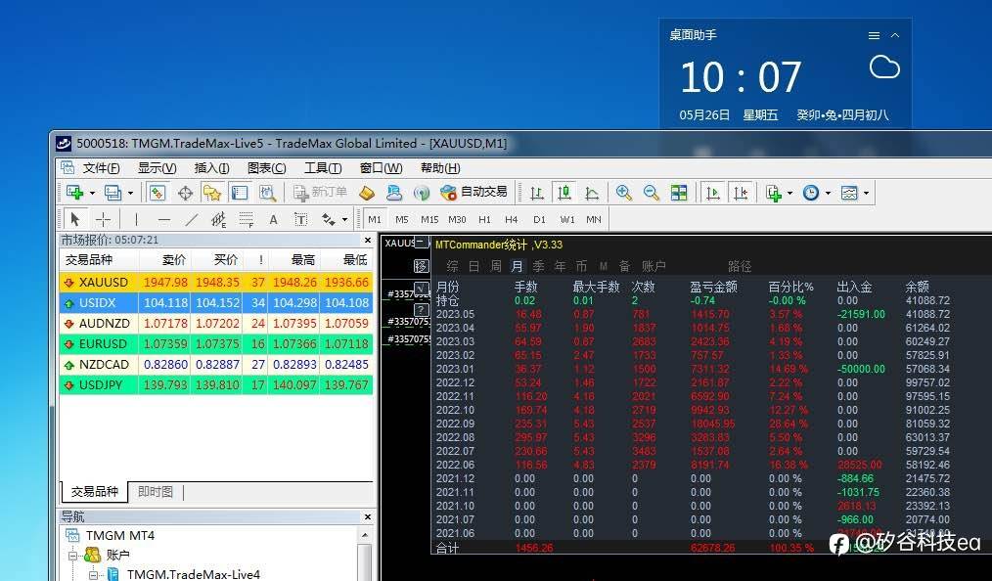Toggle the Terminal panel icon

tap(239, 192)
